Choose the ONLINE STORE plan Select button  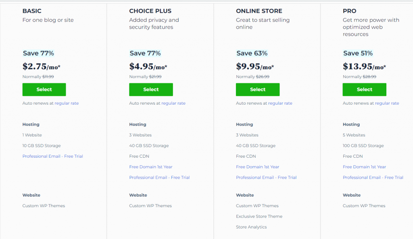pos(258,90)
